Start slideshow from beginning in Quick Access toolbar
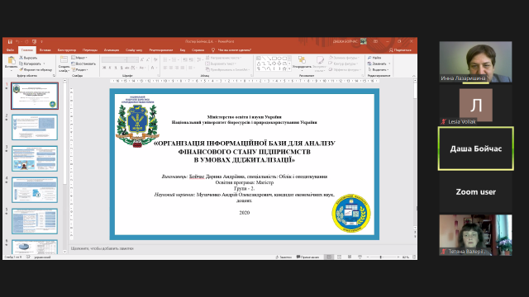 (x=34, y=41)
